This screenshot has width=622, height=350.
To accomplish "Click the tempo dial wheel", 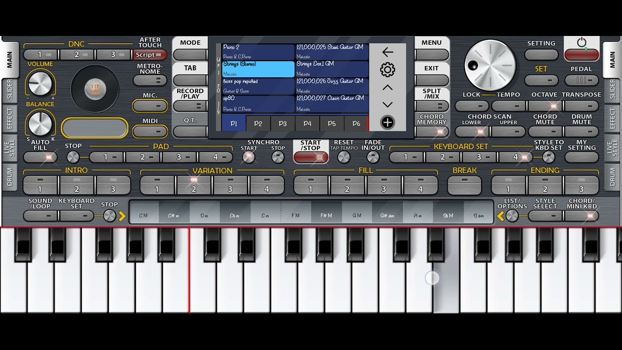I will [x=490, y=65].
